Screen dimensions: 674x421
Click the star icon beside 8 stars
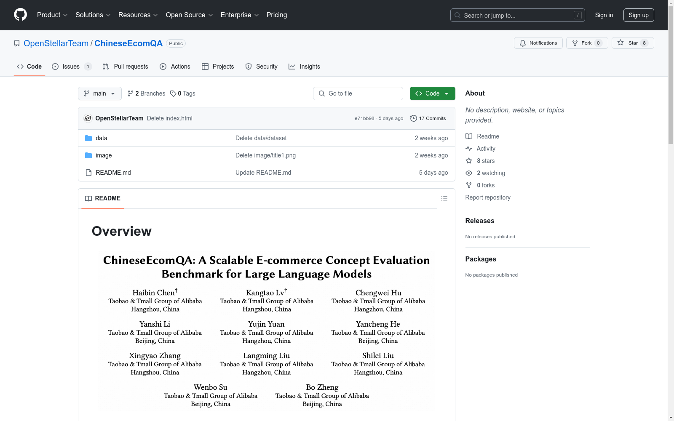[x=469, y=161]
